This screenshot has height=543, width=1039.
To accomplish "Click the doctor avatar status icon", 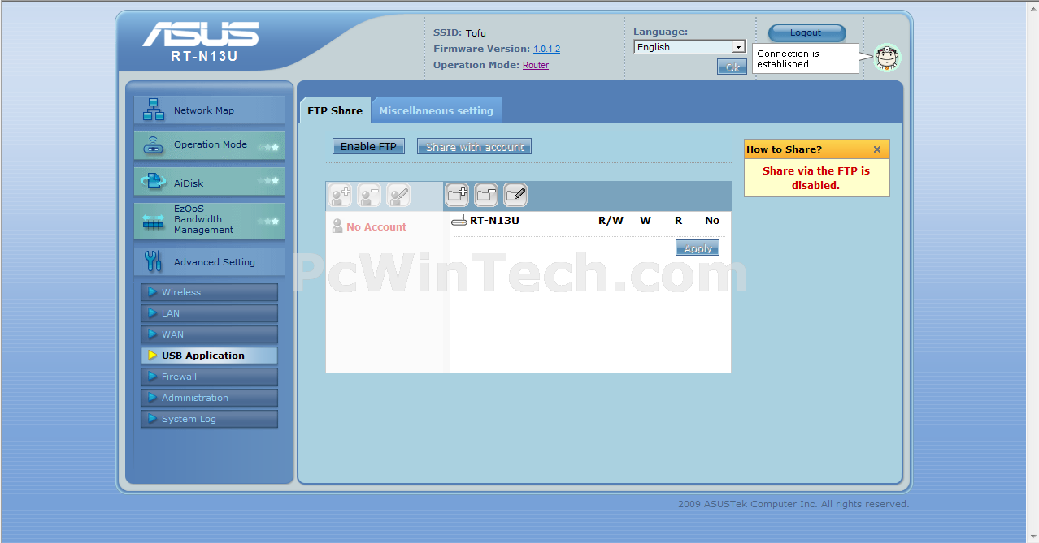I will [x=887, y=58].
